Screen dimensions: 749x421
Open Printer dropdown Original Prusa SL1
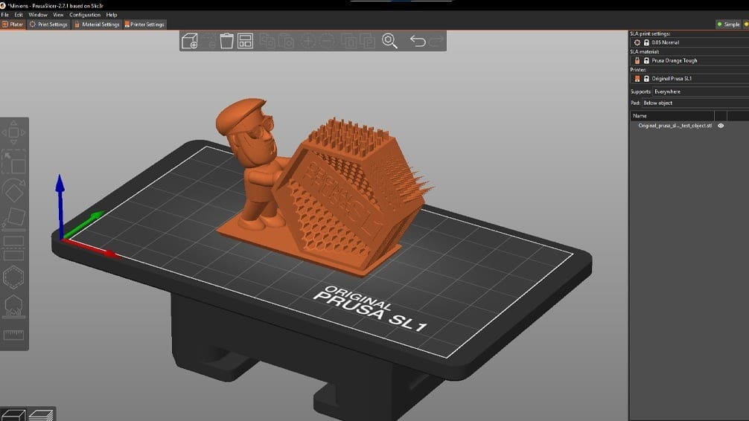click(x=689, y=79)
